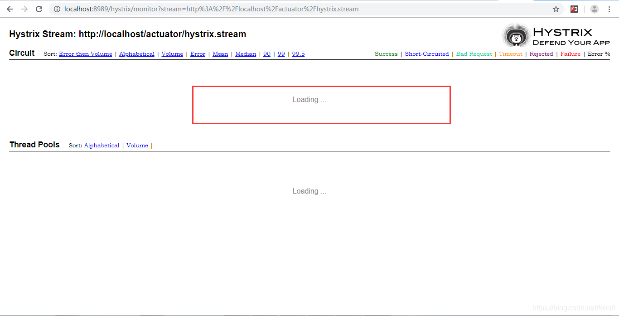The height and width of the screenshot is (316, 619).
Task: Sort thread pools by Volume
Action: tap(137, 146)
